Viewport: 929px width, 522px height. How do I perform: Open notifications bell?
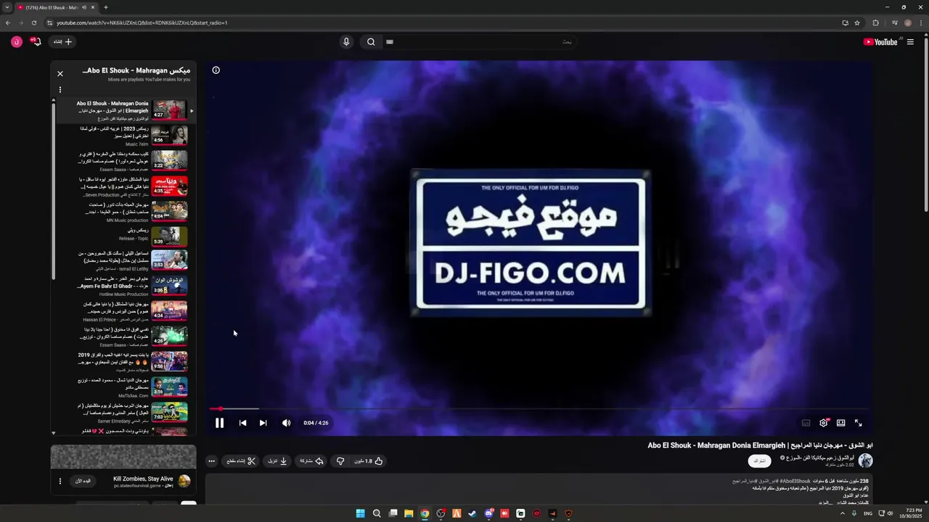[36, 42]
